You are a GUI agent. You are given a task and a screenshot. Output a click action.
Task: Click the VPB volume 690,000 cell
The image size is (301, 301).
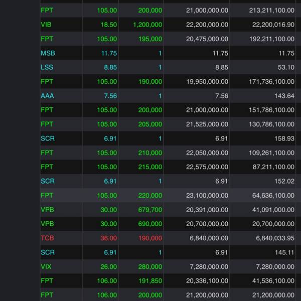point(150,224)
